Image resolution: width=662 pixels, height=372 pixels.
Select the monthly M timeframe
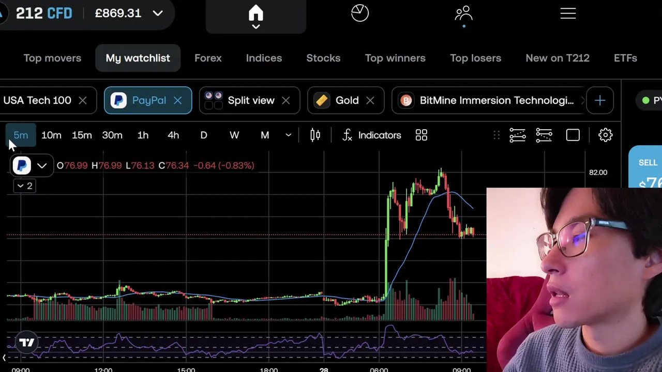pyautogui.click(x=265, y=135)
